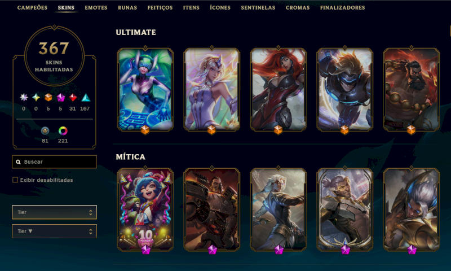The width and height of the screenshot is (451, 271).
Task: Open the first Tier dropdown
Action: 54,212
